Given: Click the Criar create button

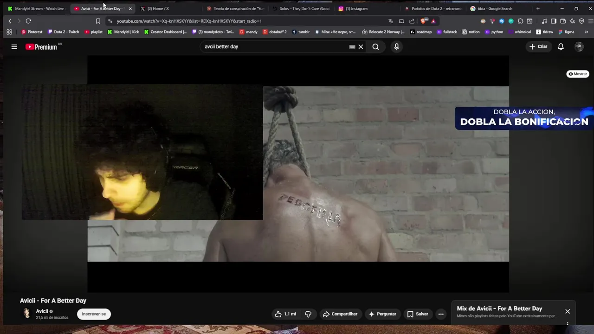Looking at the screenshot, I should [x=538, y=46].
